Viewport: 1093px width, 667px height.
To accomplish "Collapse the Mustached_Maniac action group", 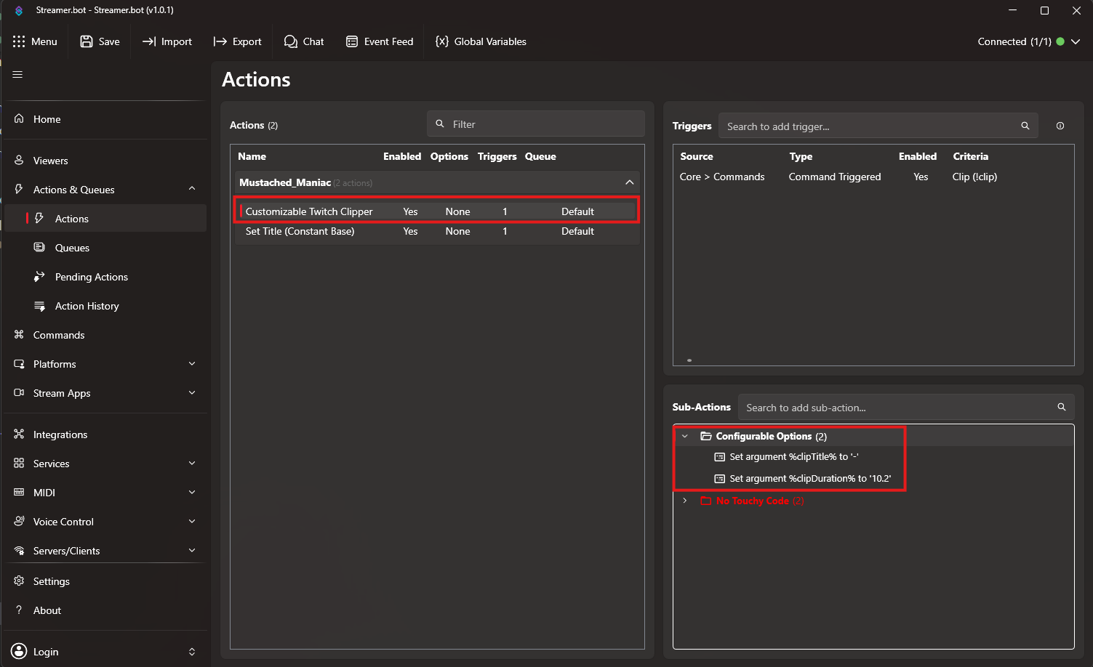I will pos(630,182).
